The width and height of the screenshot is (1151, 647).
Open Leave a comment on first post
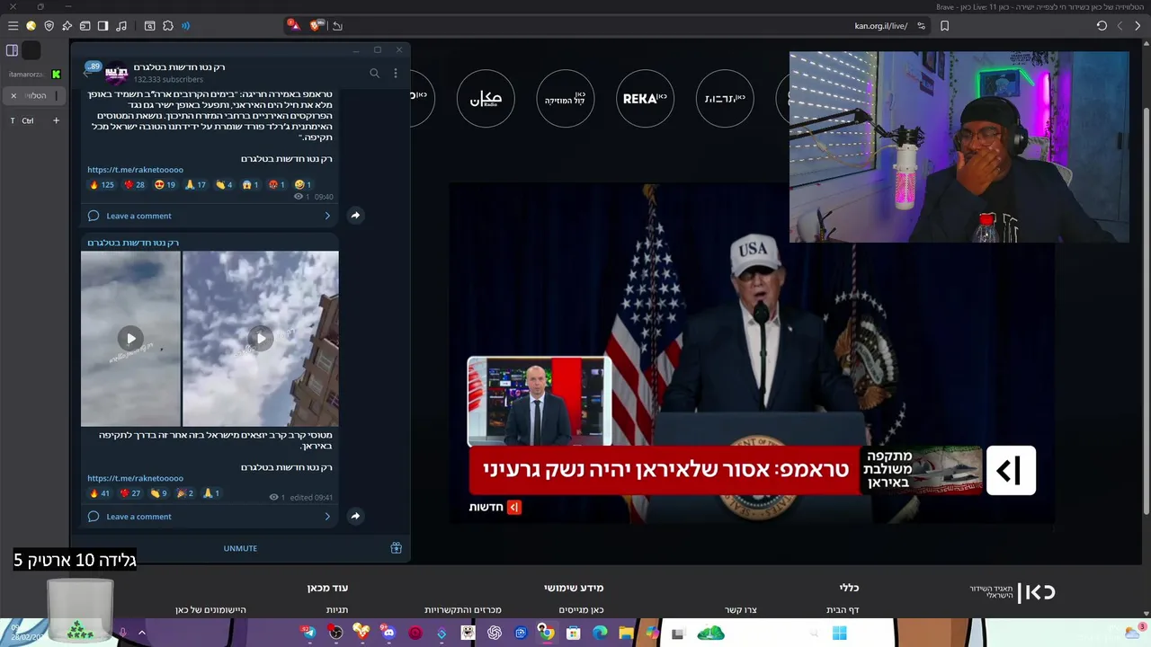[x=138, y=216]
